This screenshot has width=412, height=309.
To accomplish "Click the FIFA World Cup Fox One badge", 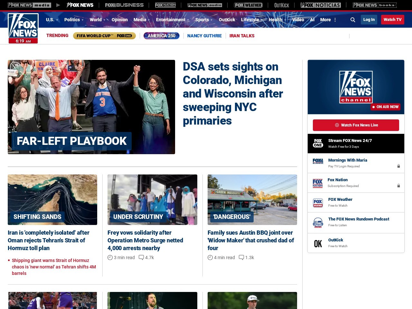I will pos(104,36).
